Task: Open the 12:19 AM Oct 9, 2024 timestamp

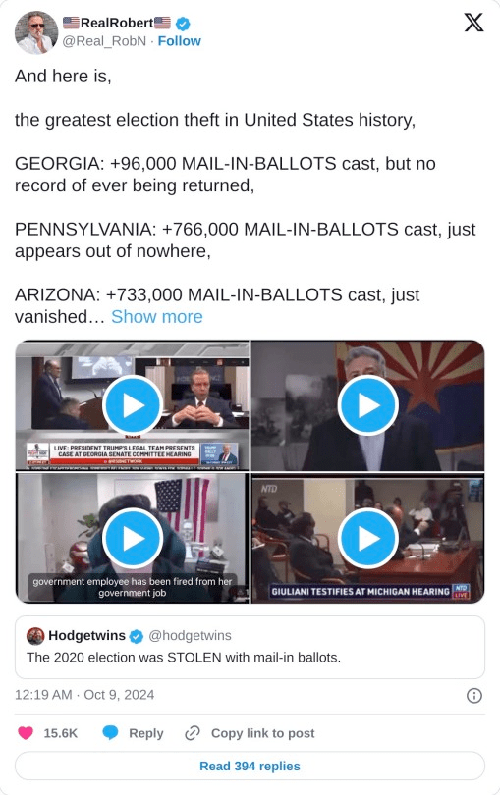Action: click(x=84, y=695)
